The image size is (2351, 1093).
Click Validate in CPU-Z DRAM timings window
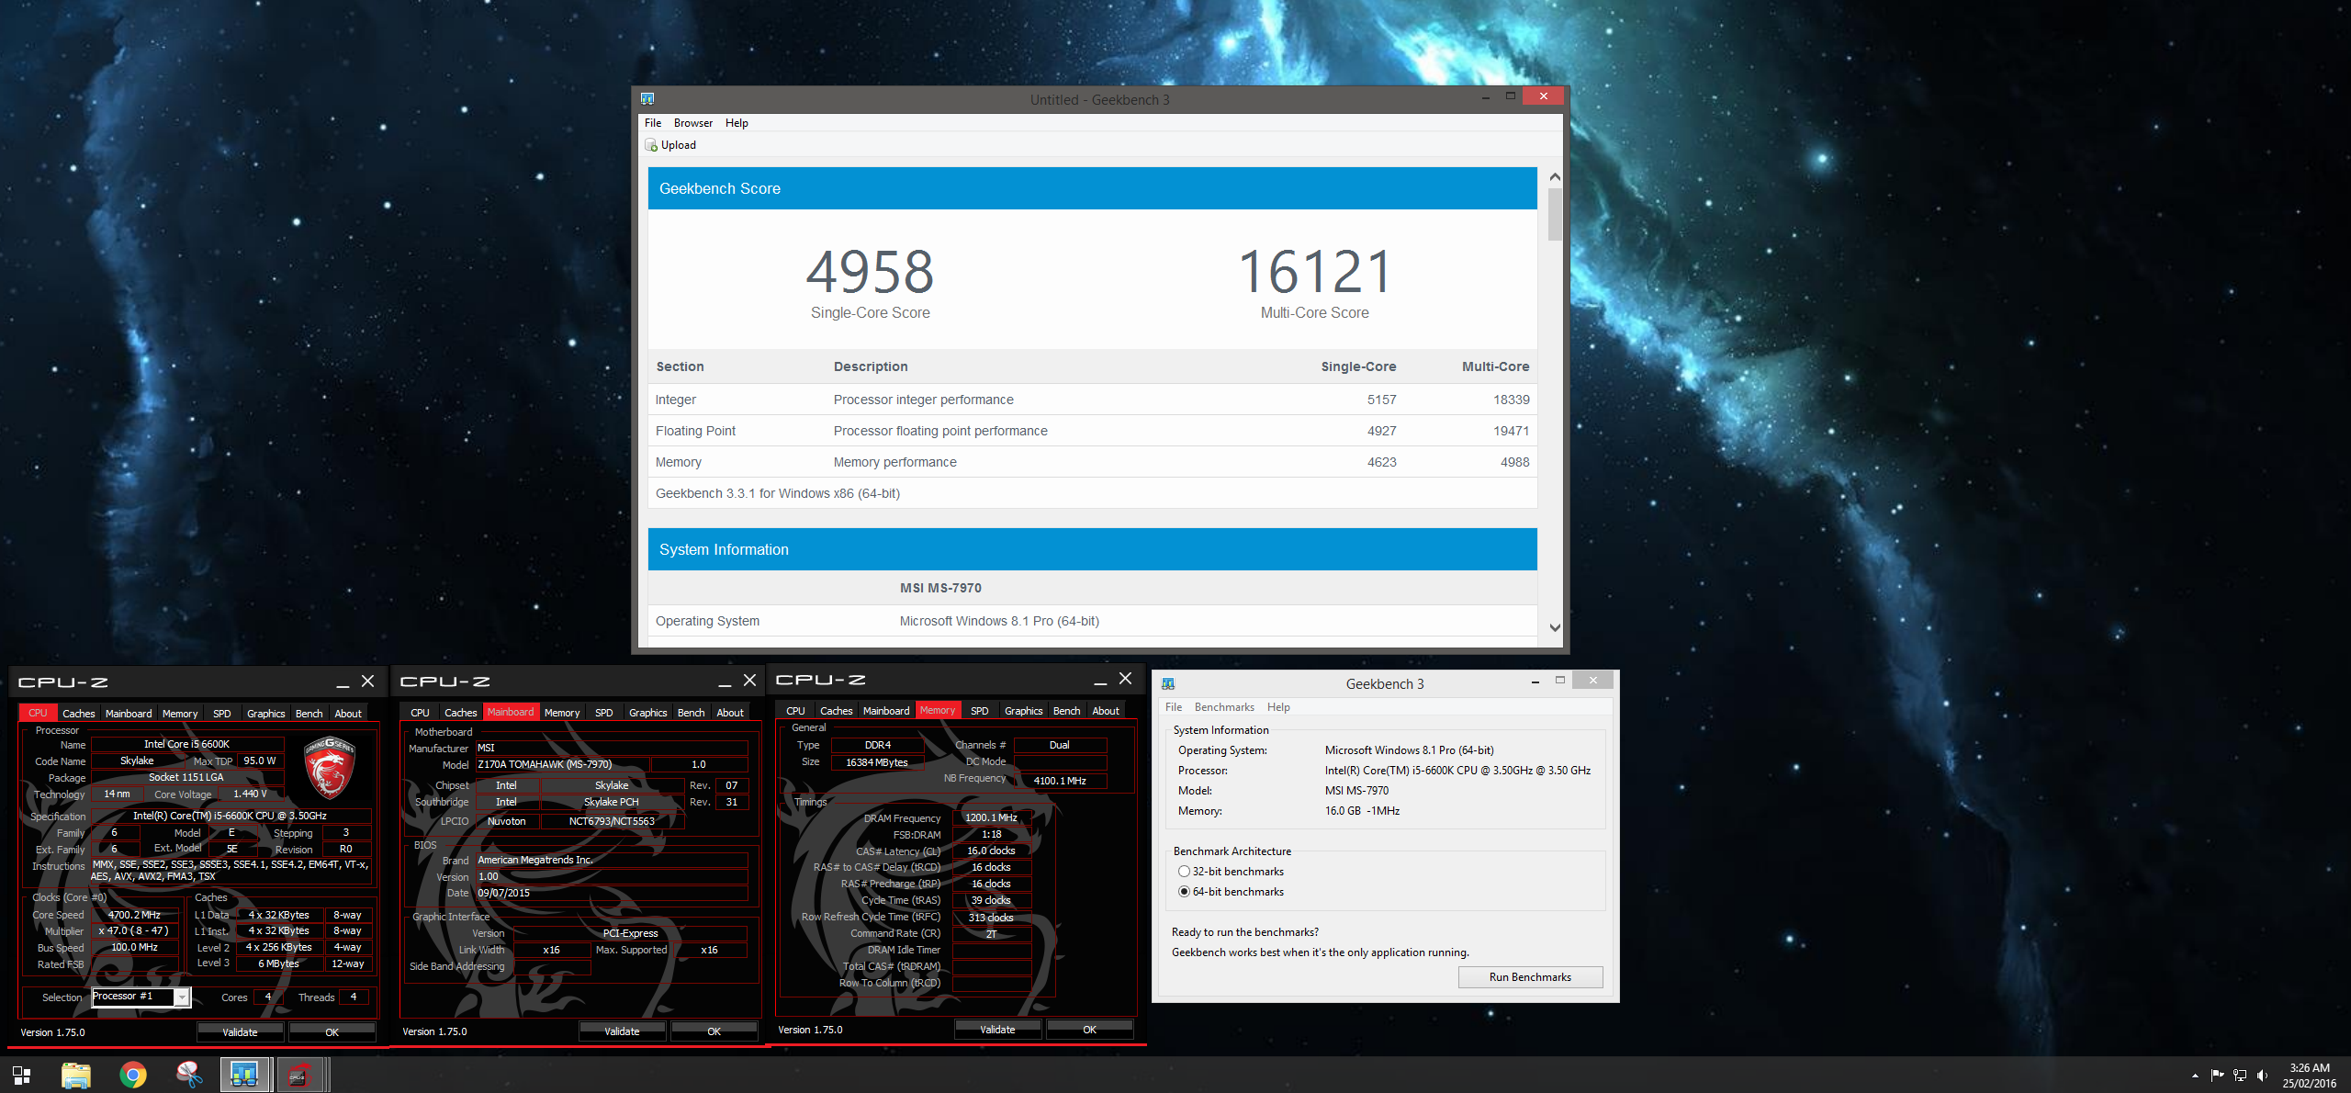(998, 1030)
